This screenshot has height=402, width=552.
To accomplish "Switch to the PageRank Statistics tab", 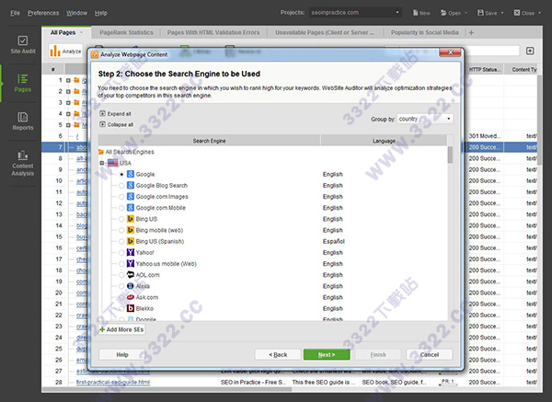I will point(126,32).
